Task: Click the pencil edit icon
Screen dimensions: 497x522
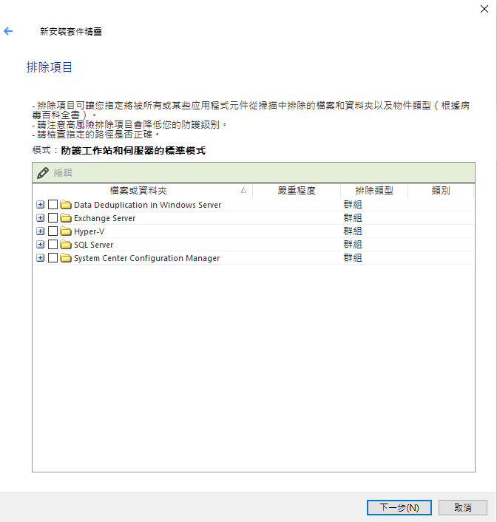Action: tap(43, 172)
